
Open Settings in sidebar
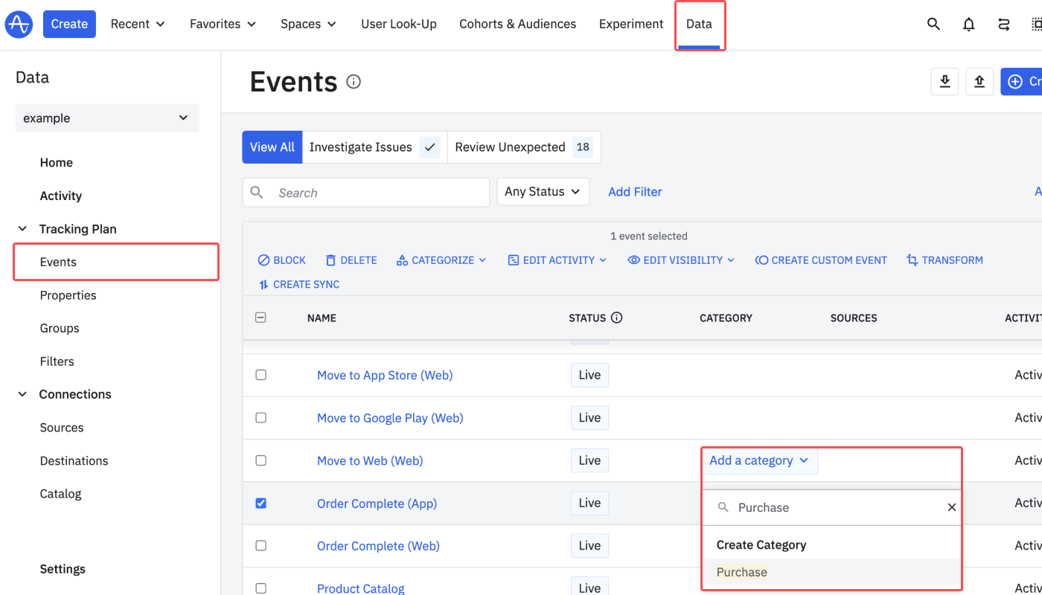63,569
